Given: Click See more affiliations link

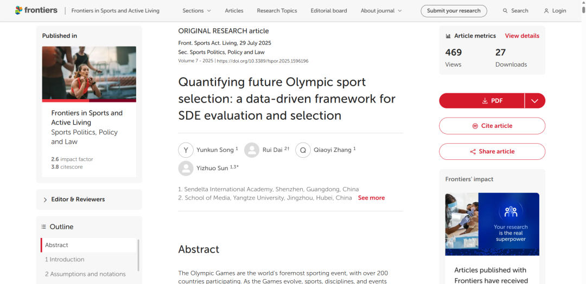Looking at the screenshot, I should (371, 198).
